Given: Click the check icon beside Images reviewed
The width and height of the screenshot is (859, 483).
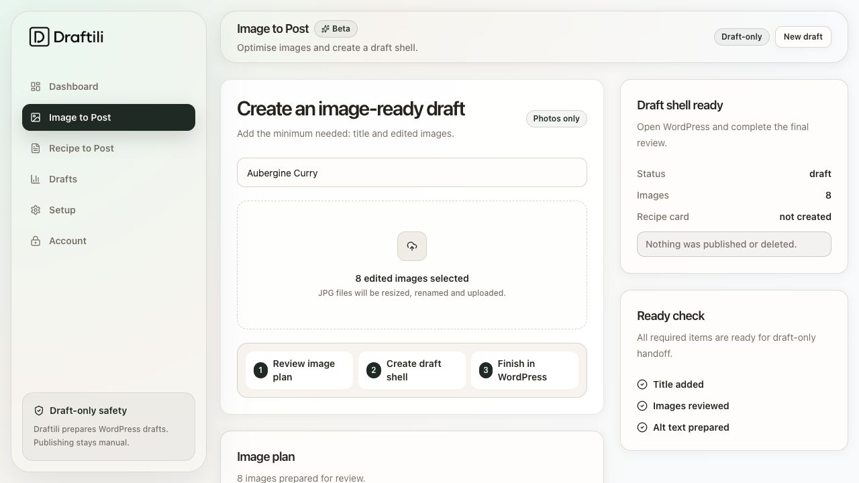Looking at the screenshot, I should [642, 406].
